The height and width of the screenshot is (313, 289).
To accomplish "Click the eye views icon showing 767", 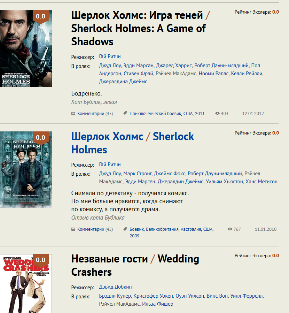I will [230, 229].
